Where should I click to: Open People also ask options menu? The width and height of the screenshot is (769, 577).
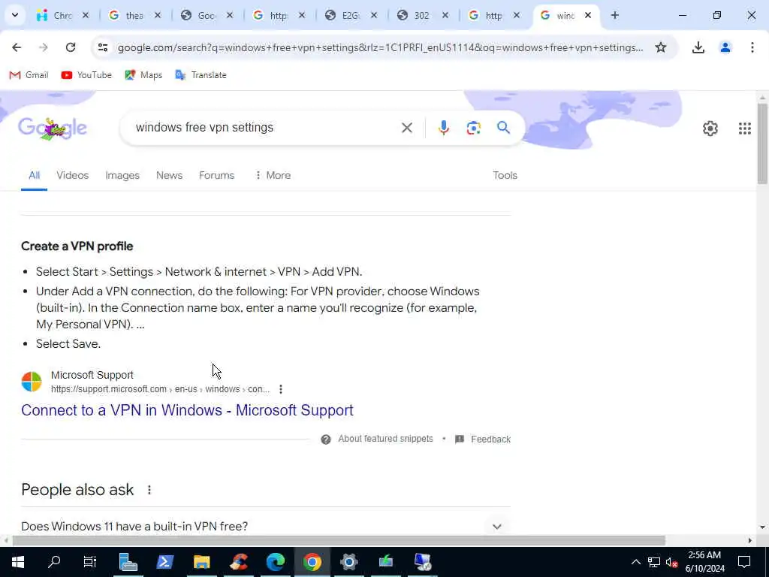click(x=149, y=490)
